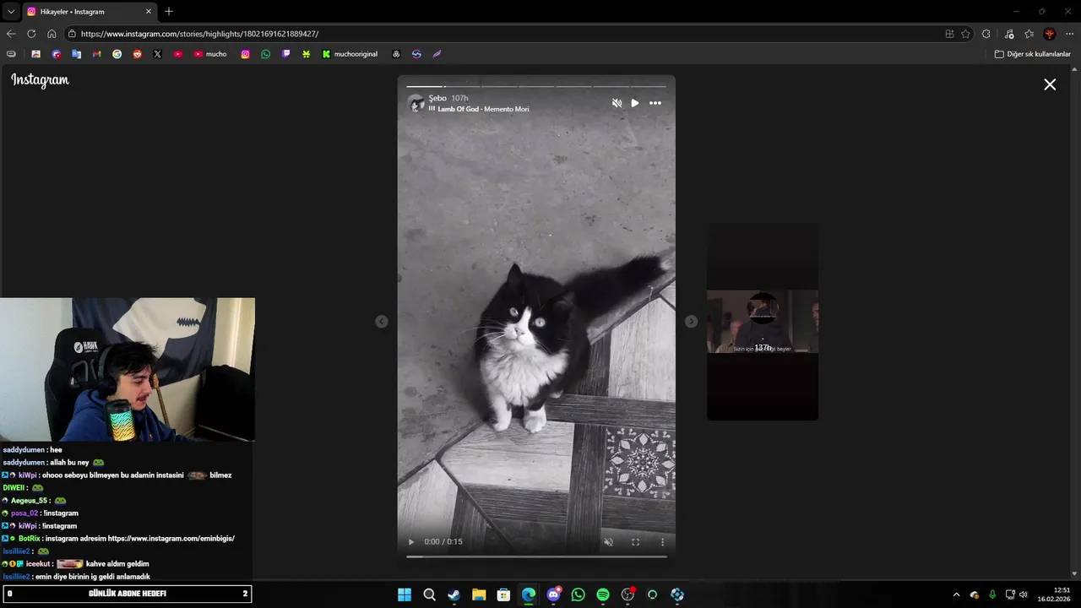Click the story play button beside mute
1081x608 pixels.
click(635, 103)
